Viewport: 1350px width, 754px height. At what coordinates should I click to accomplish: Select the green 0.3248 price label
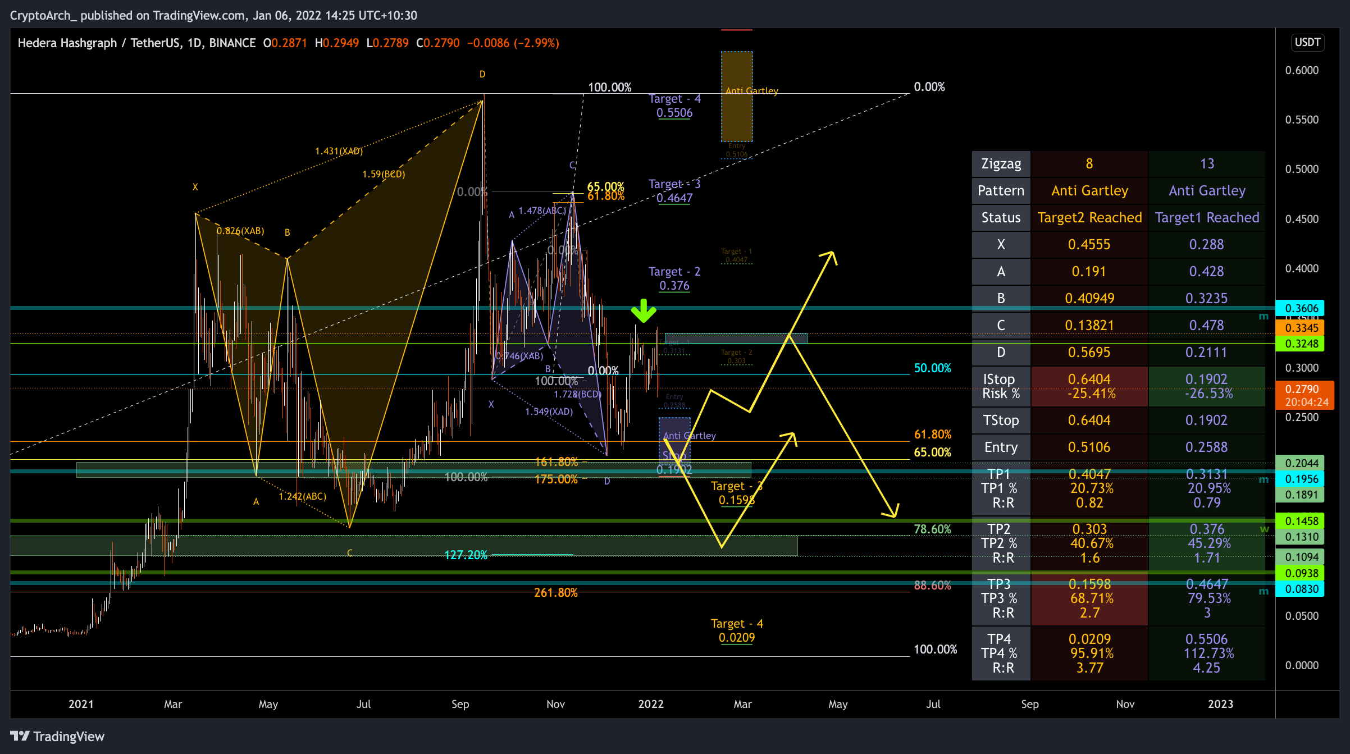click(1301, 343)
